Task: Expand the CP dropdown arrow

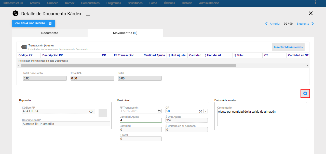Action: point(206,111)
